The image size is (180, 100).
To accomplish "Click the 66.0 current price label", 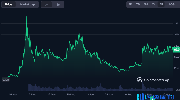I will (177, 50).
